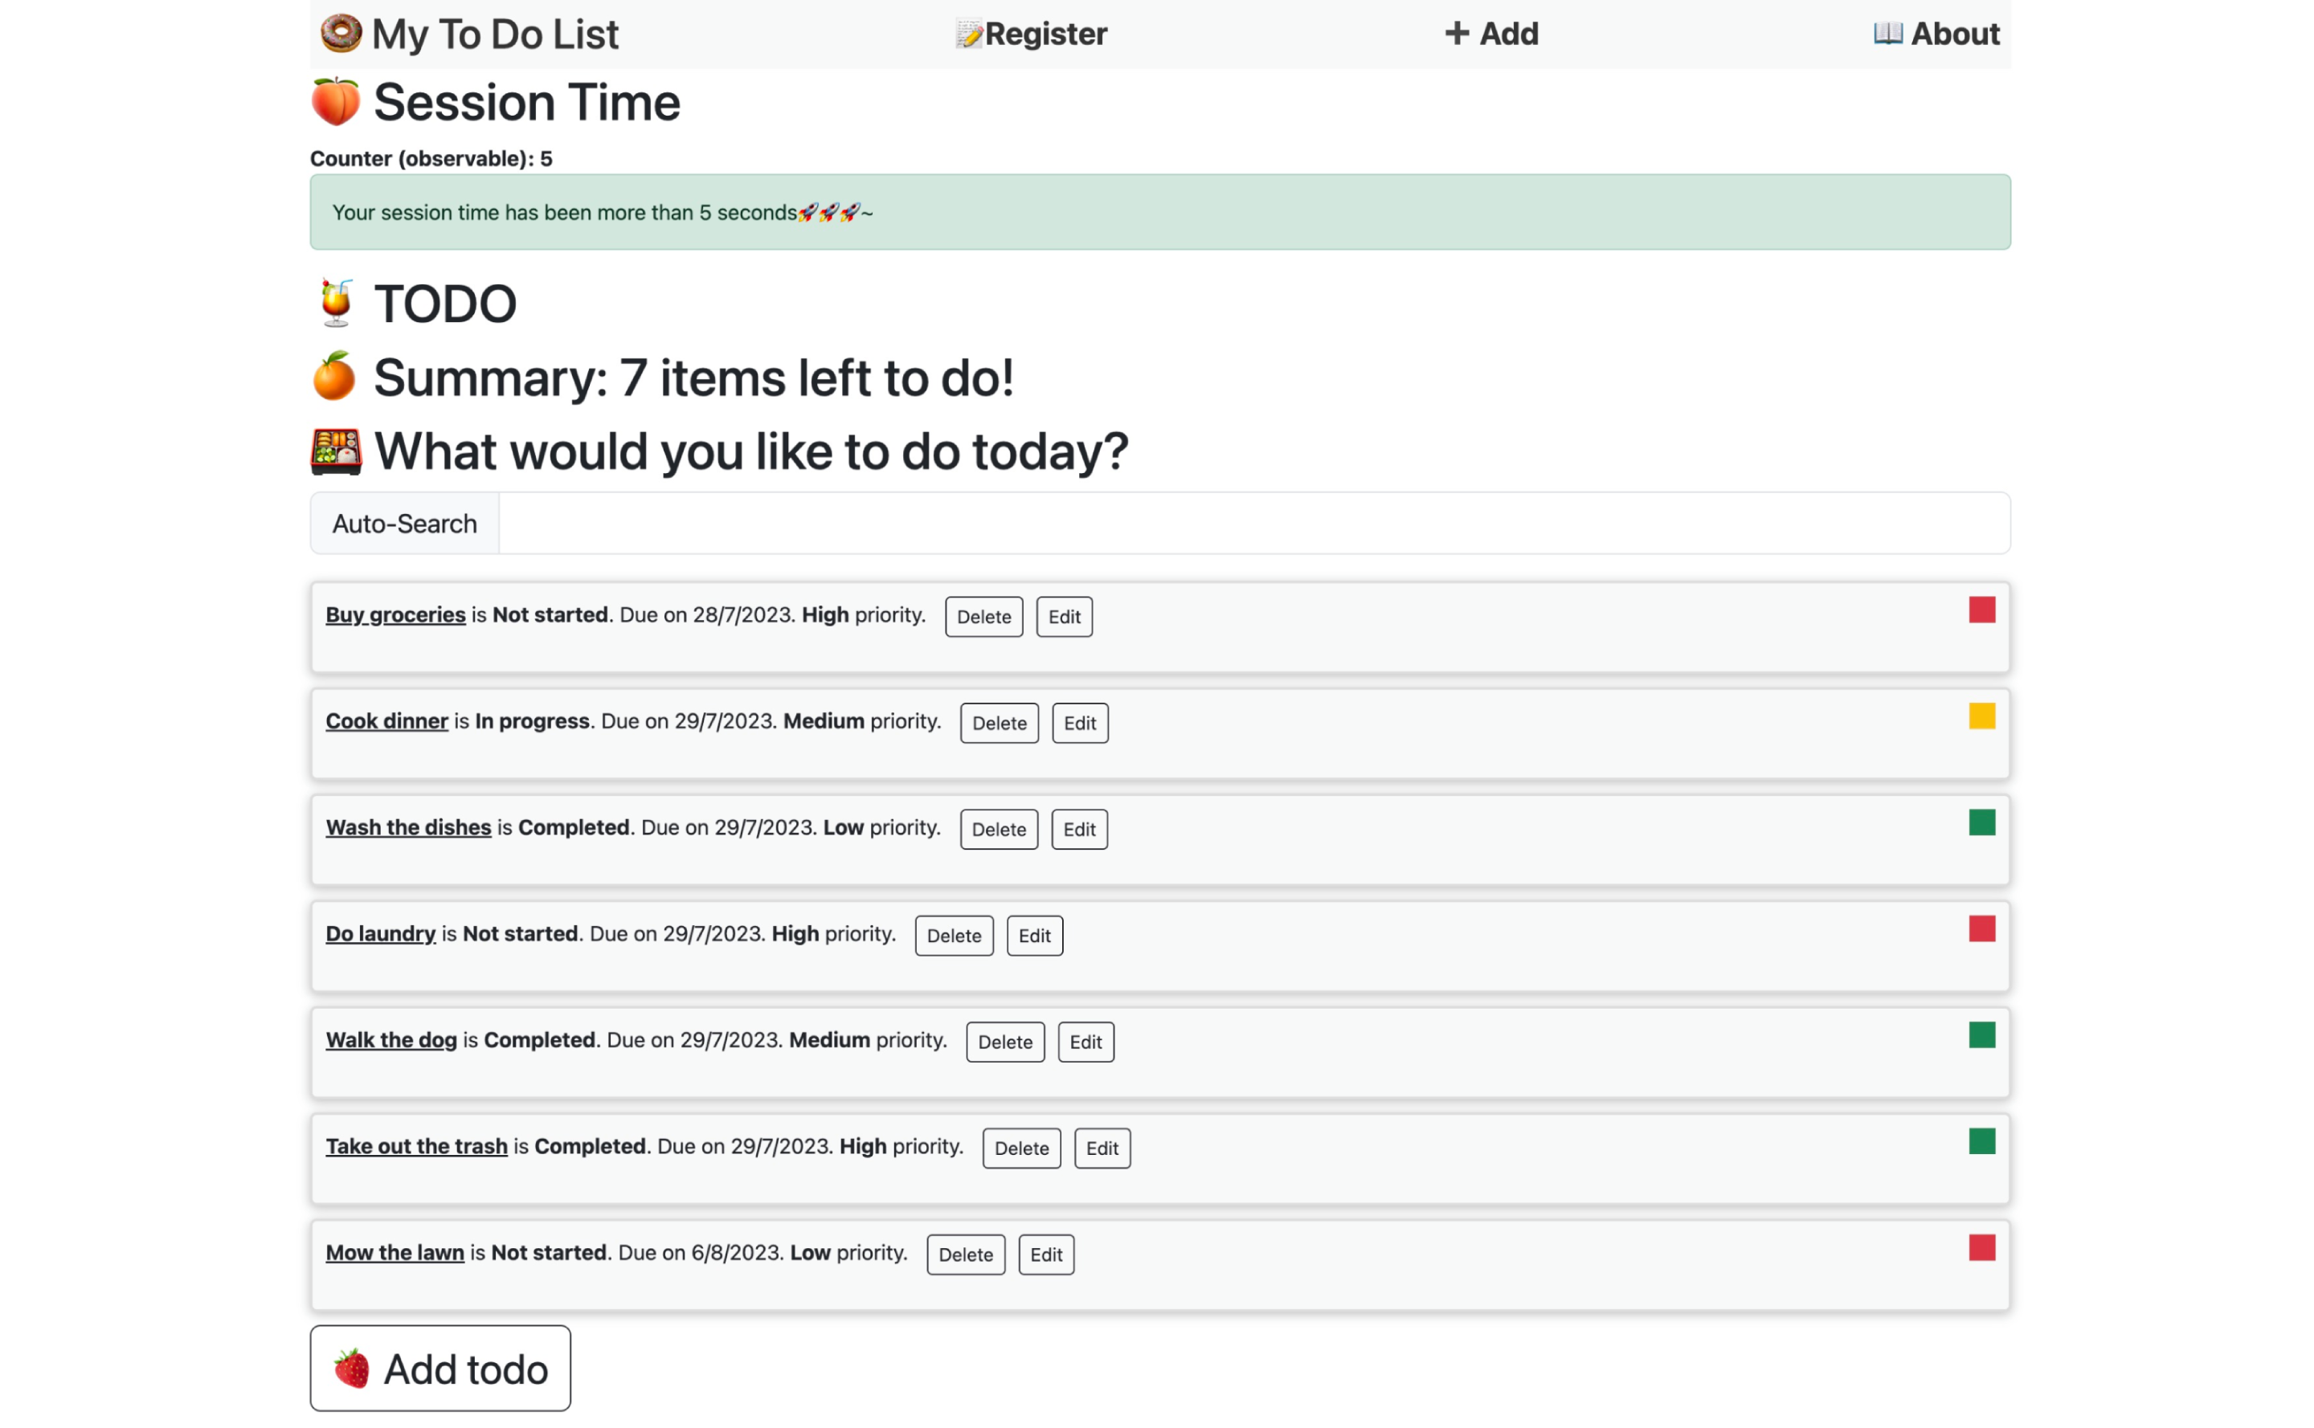This screenshot has width=2314, height=1428.
Task: Click the peach icon beside Session Time
Action: [x=335, y=102]
